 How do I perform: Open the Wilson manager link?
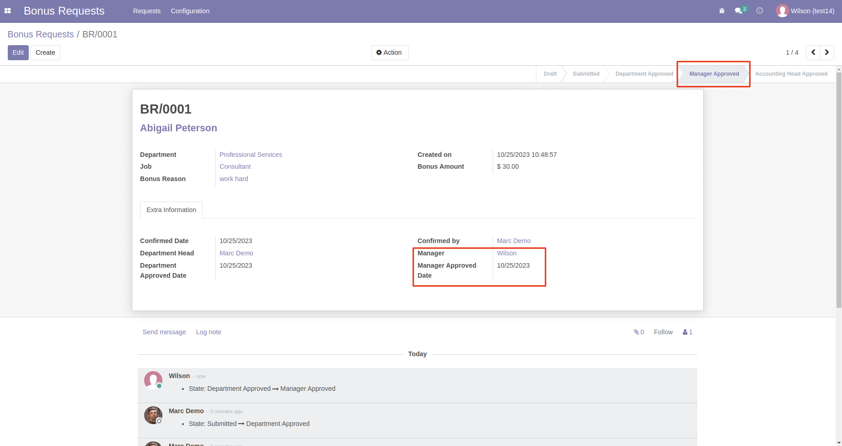click(x=507, y=253)
